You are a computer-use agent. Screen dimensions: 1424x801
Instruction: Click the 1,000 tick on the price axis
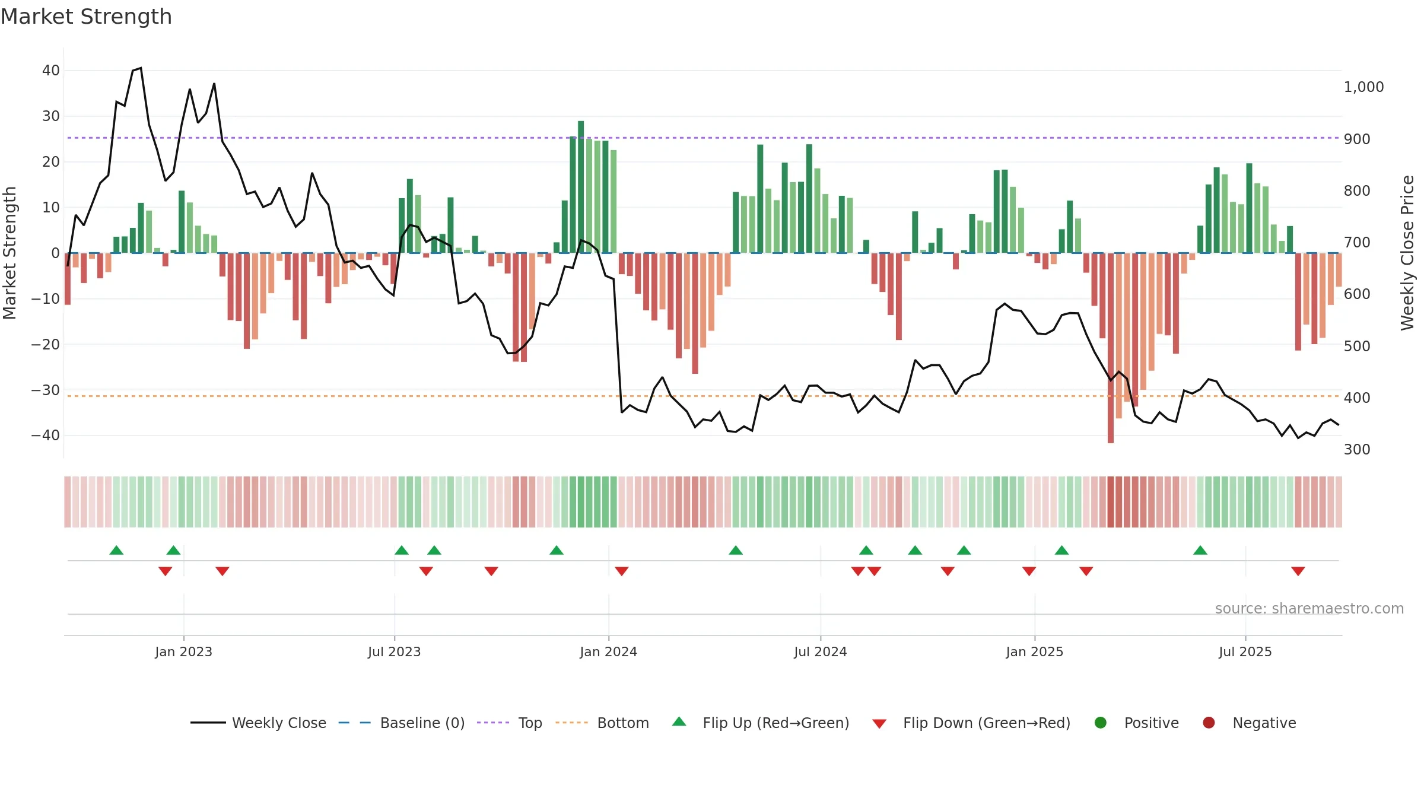[x=1364, y=87]
